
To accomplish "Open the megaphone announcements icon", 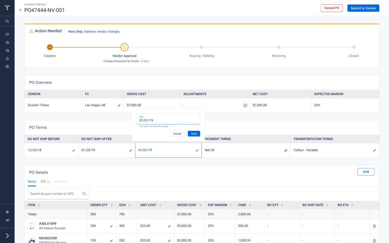I will 7,220.
